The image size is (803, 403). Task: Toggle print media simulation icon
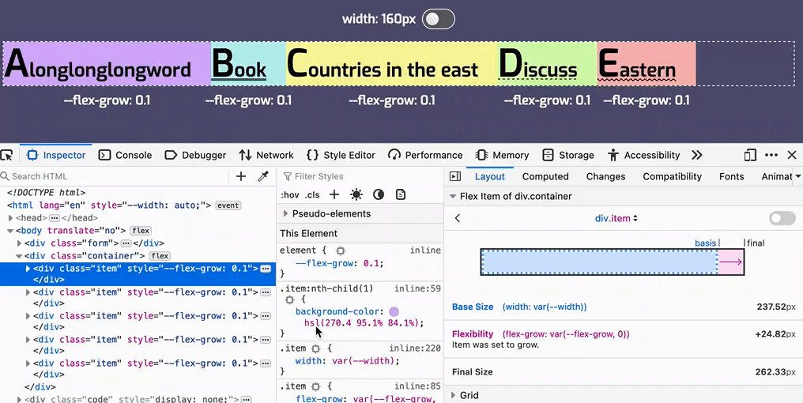point(401,194)
